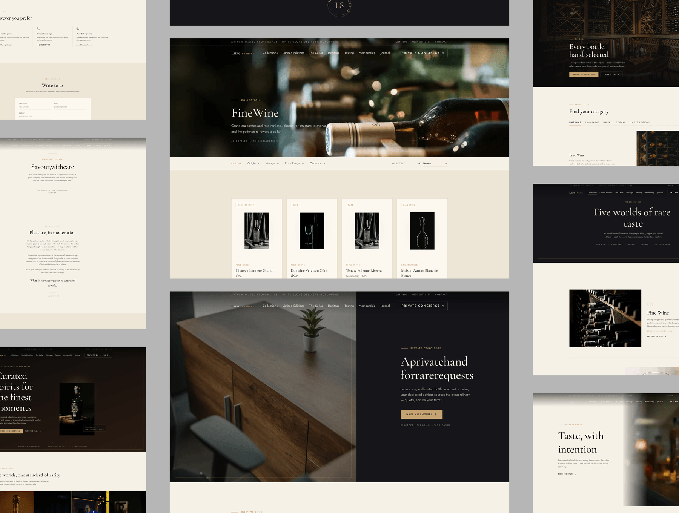Click Luxe Spirits logo on Fine Wine page
Screen dimensions: 679x513
tap(243, 53)
